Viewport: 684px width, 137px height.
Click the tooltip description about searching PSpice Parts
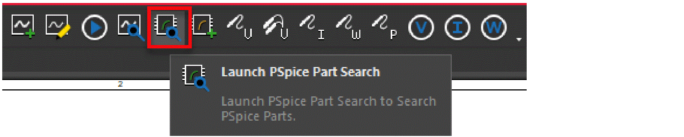tap(329, 109)
